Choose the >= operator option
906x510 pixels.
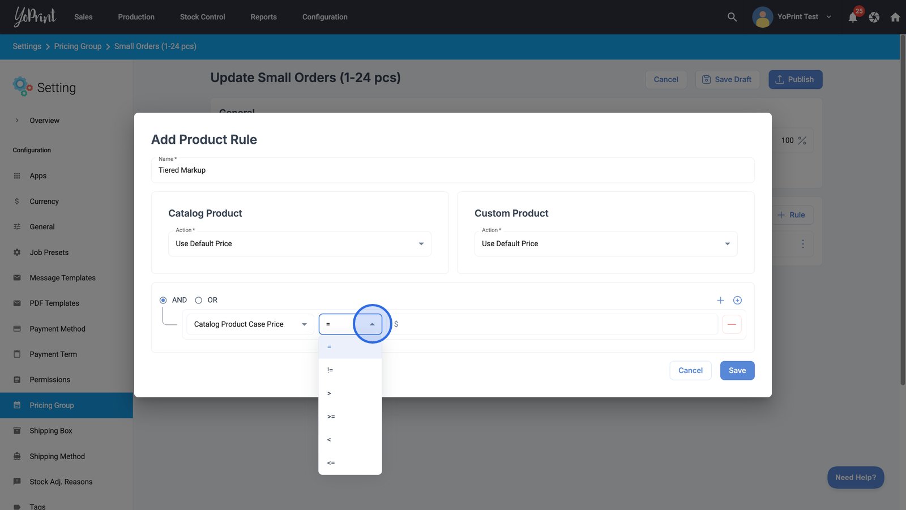pos(349,417)
